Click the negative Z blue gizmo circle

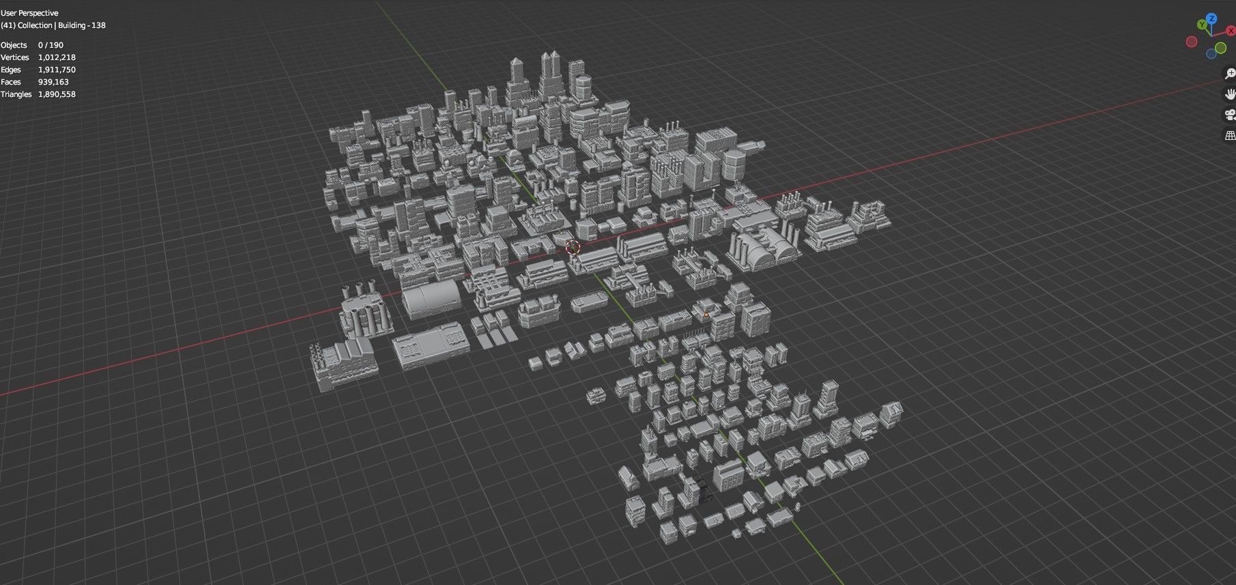point(1211,54)
